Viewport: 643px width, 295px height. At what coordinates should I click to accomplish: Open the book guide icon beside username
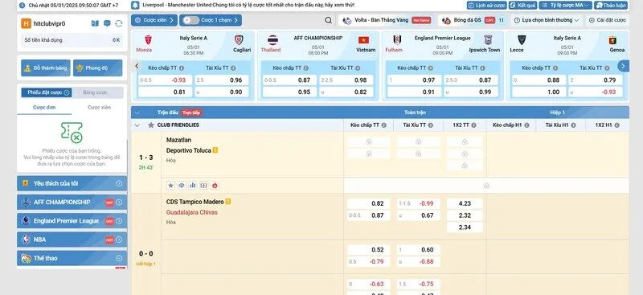95,23
